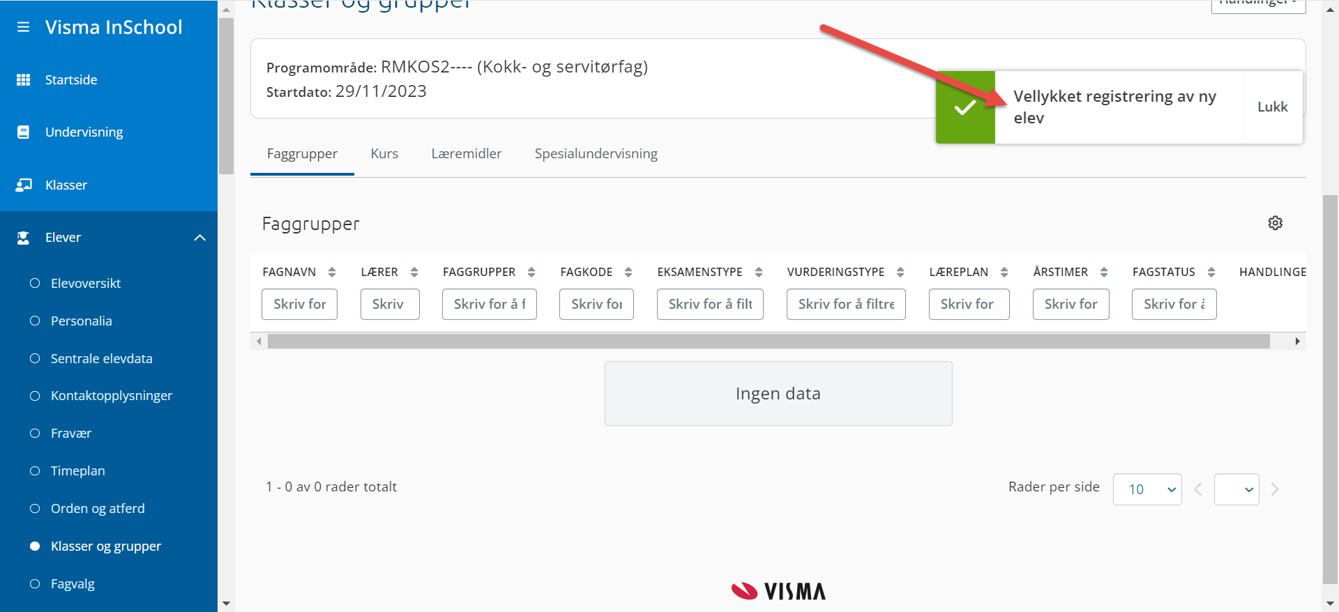Open Rader per side dropdown

pyautogui.click(x=1147, y=489)
